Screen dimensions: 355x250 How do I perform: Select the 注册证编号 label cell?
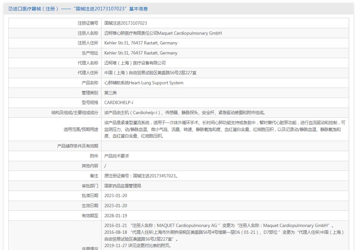tap(55, 23)
